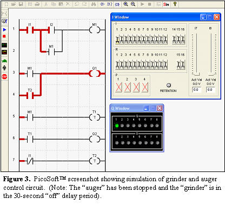Click P button 1 with red cross
This screenshot has height=205, width=225.
(x=118, y=87)
